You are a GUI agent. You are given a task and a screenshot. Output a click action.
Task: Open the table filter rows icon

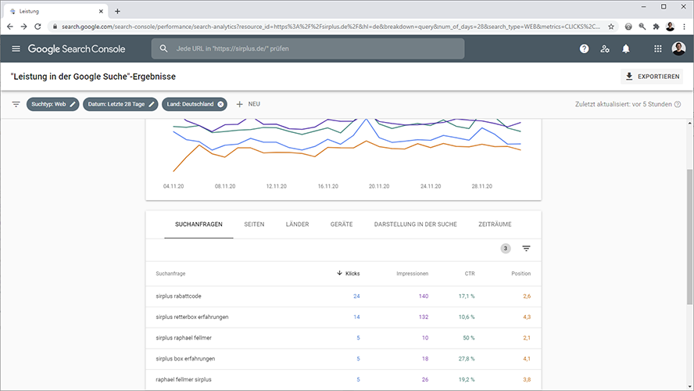pyautogui.click(x=526, y=249)
